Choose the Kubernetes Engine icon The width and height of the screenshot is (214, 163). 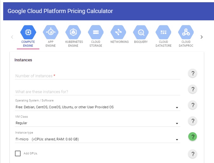(73, 32)
